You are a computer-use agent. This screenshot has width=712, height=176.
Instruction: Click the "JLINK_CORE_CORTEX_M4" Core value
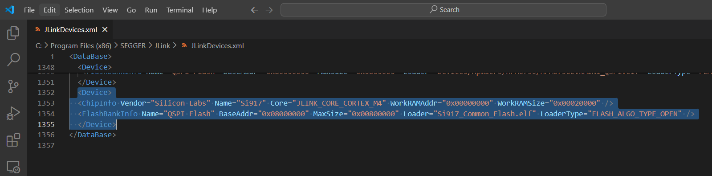coord(339,103)
